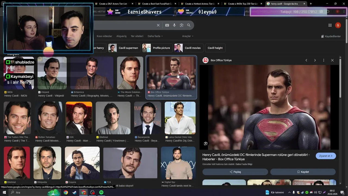Clear the search box with the X icon
Viewport: 348px width, 196px height.
coord(158,25)
